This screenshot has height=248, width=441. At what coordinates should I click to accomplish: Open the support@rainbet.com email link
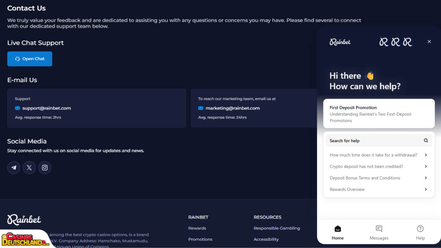tap(47, 108)
